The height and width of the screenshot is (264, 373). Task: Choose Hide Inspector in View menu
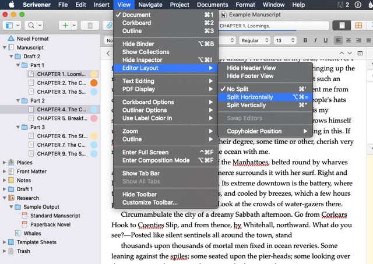coord(166,60)
